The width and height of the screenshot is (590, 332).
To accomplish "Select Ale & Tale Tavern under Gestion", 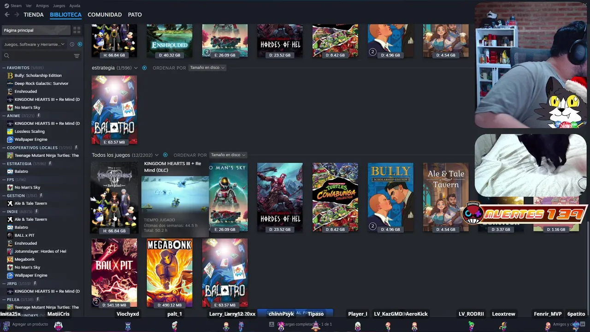I will pos(30,203).
